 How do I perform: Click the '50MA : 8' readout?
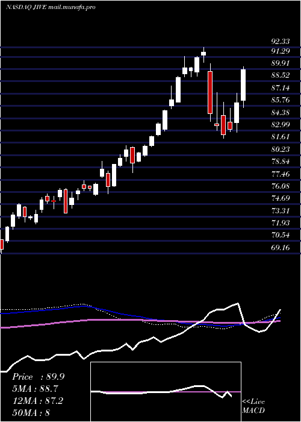click(31, 412)
